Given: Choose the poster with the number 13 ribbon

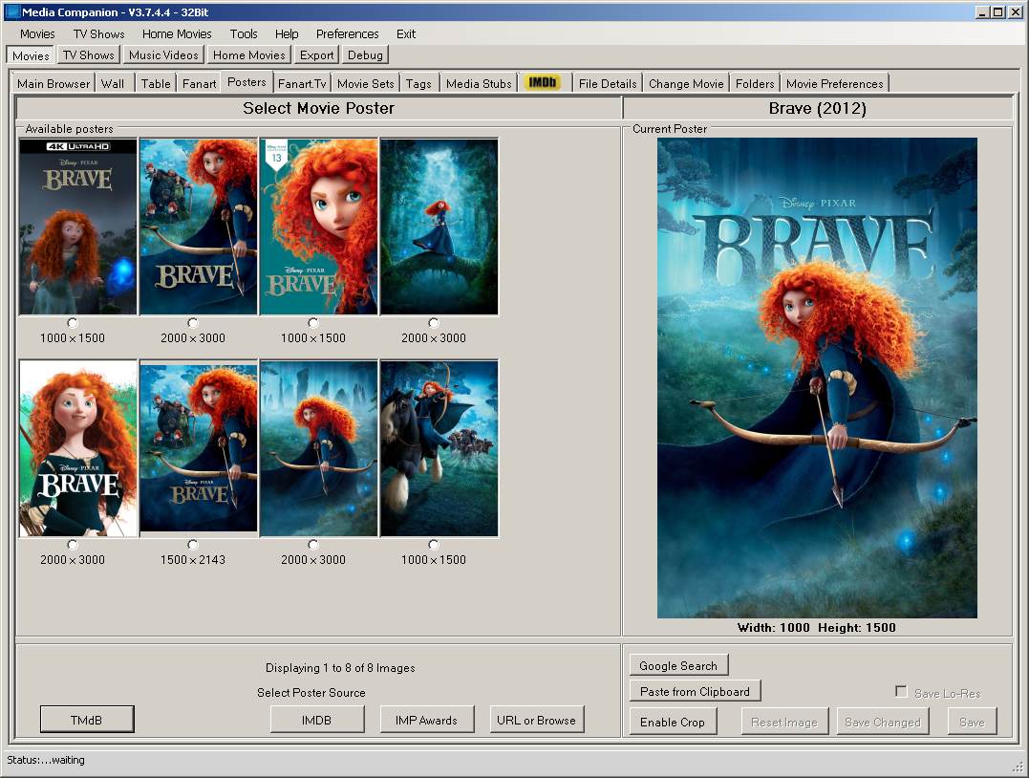Looking at the screenshot, I should pos(319,227).
